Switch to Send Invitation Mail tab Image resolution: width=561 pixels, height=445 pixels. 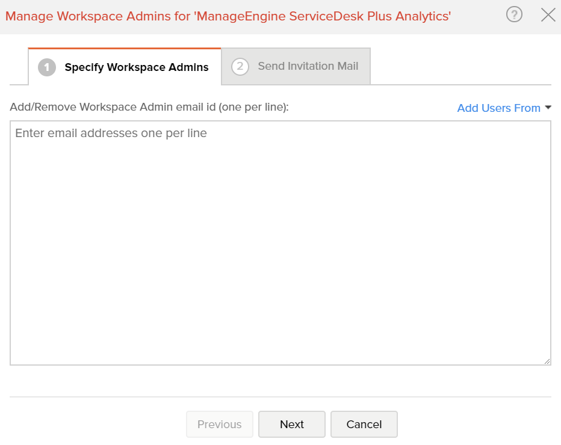296,67
